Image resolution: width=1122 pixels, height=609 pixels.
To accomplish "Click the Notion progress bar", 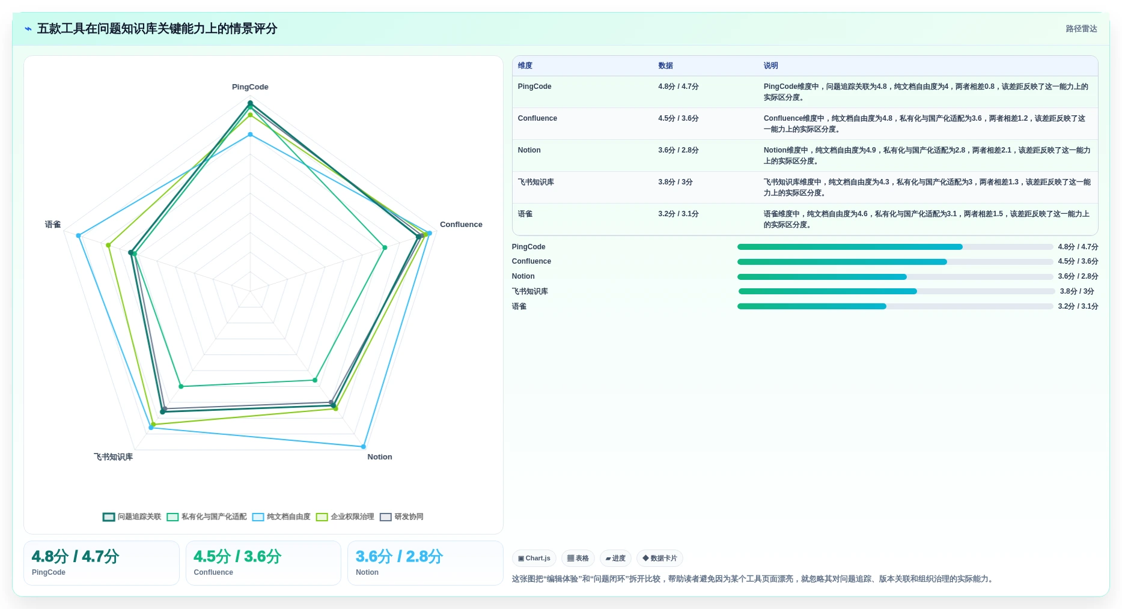I will tap(895, 277).
